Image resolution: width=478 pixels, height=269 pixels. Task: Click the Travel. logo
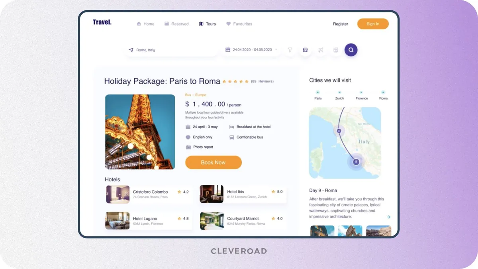[102, 22]
